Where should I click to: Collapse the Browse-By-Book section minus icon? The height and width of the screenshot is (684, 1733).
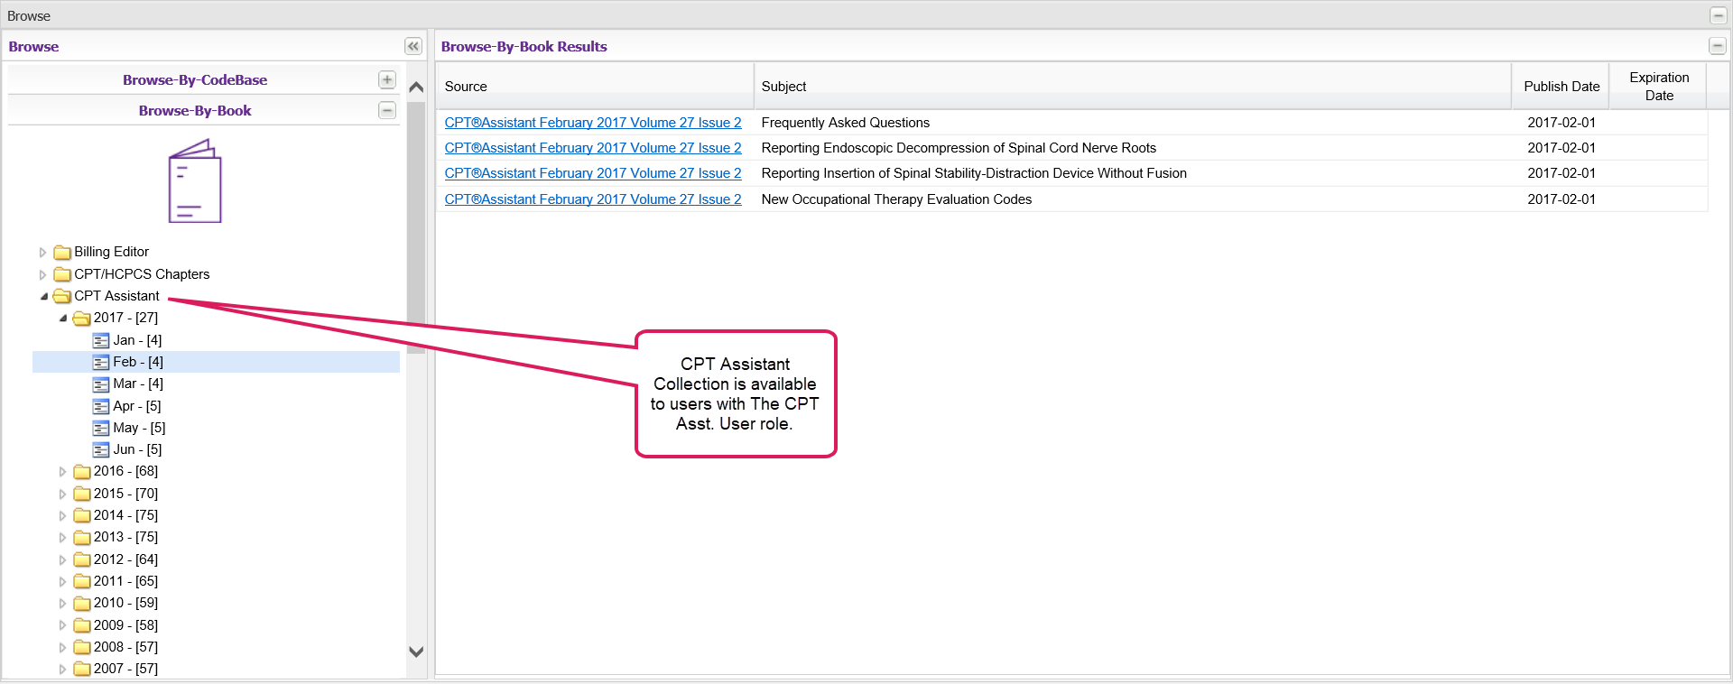[x=386, y=111]
